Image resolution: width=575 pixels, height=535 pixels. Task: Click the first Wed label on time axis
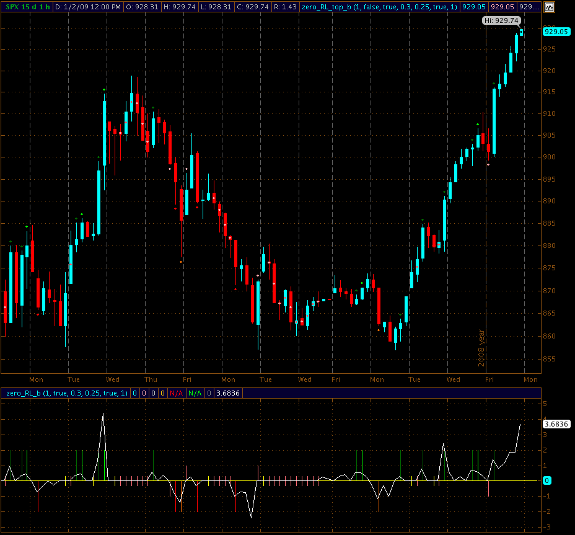click(x=113, y=379)
